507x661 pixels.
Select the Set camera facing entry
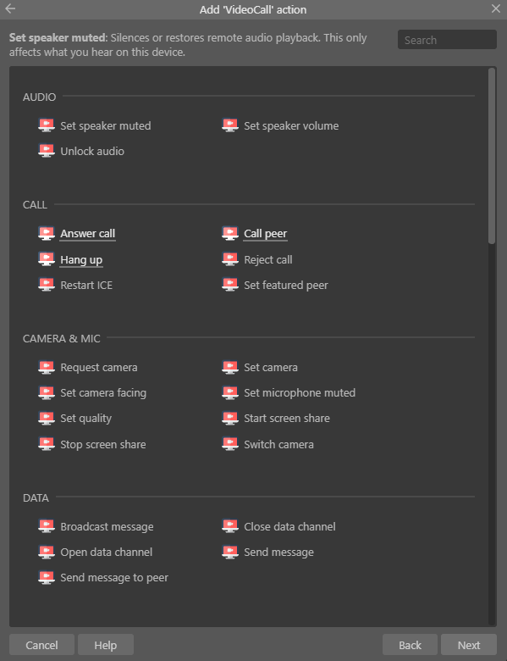(x=103, y=393)
